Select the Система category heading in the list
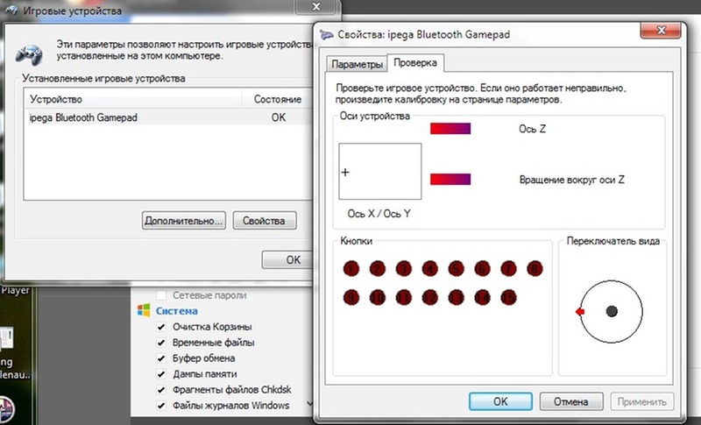 [176, 311]
